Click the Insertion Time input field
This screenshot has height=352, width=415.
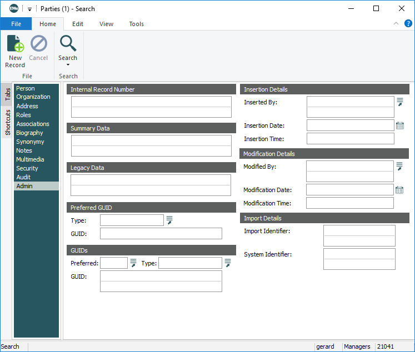tap(350, 139)
